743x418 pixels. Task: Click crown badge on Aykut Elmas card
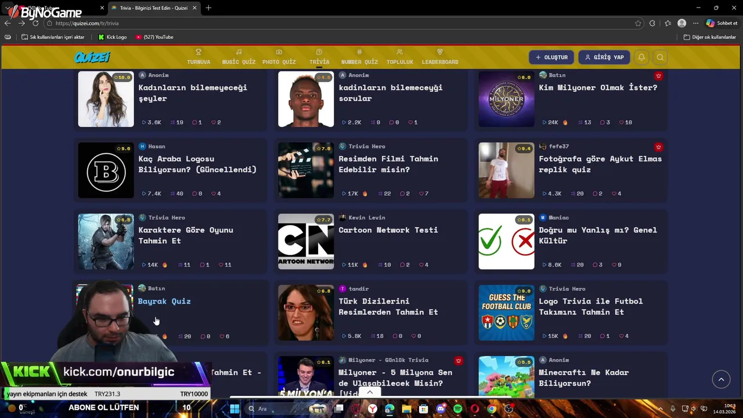tap(658, 147)
